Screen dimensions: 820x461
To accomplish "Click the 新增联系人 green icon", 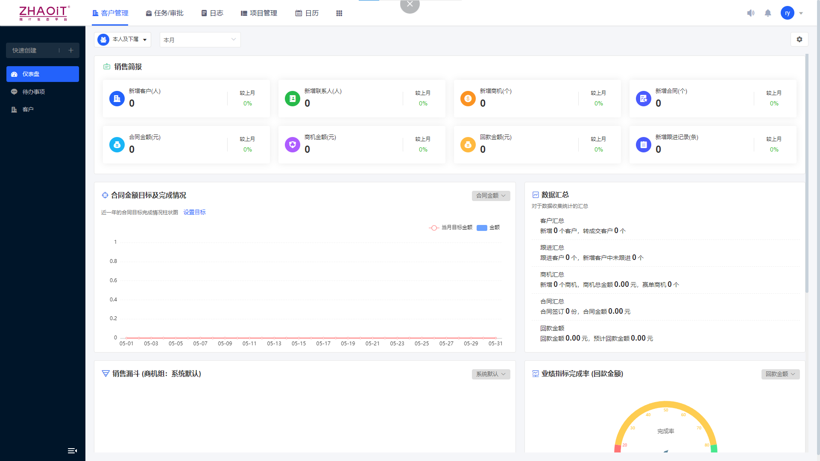I will (293, 99).
